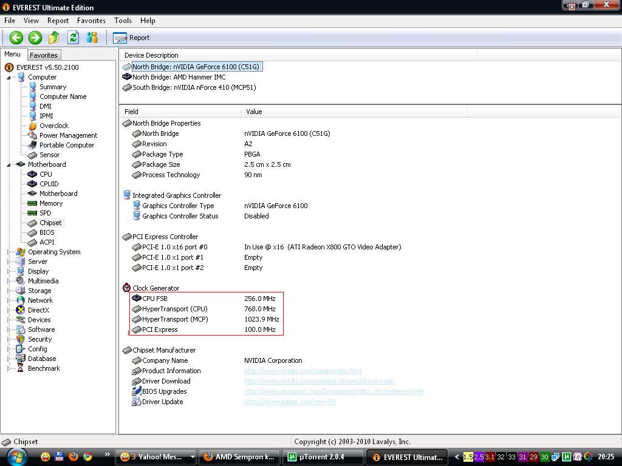Select the Chipset tree item
This screenshot has width=622, height=466.
click(50, 223)
